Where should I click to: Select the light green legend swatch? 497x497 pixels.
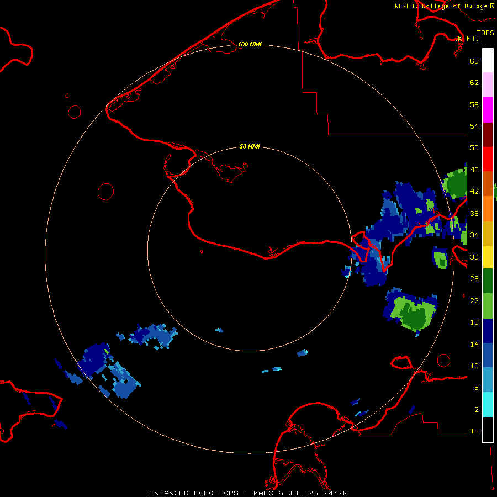click(488, 306)
